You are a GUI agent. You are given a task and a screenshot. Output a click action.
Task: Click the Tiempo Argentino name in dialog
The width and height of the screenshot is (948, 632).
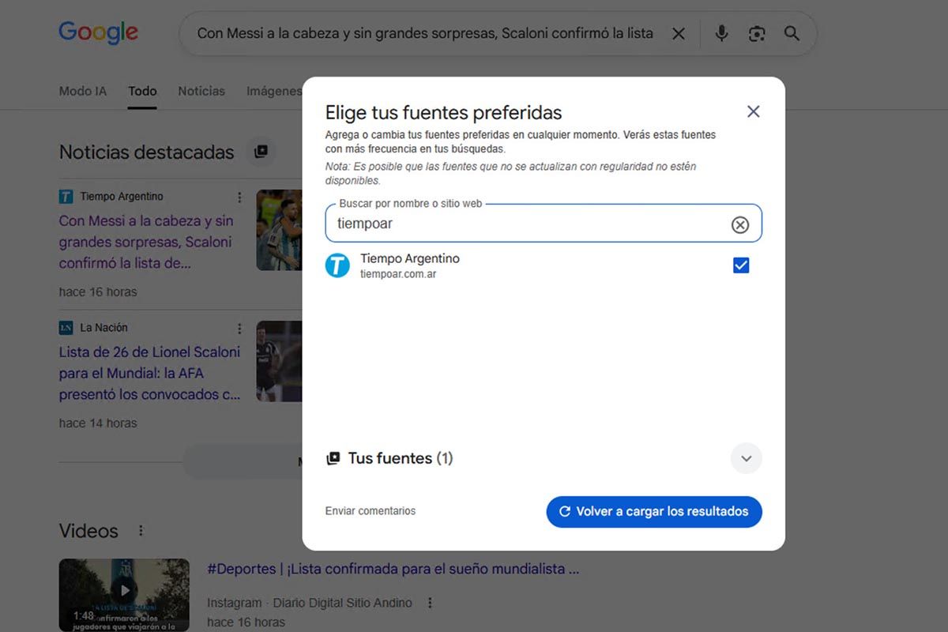pos(410,258)
